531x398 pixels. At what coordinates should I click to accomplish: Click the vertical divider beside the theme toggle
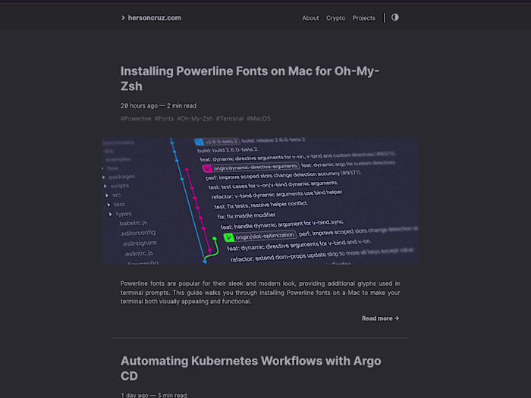coord(385,17)
